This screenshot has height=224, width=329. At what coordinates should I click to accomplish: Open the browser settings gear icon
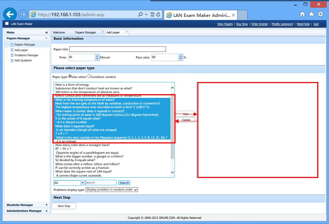320,14
